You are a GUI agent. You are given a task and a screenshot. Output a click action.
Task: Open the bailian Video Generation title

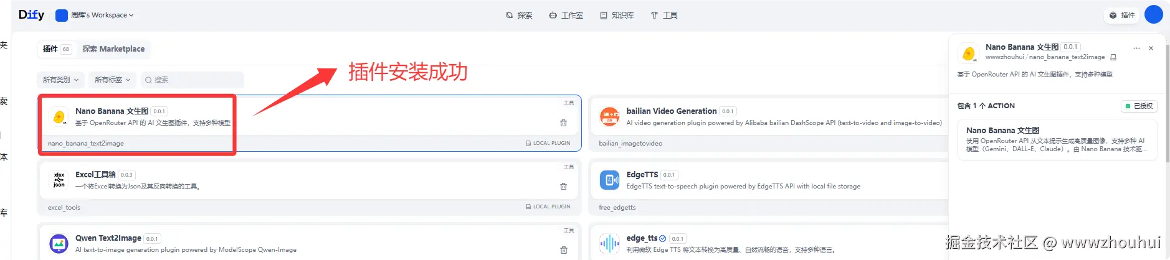click(x=671, y=111)
